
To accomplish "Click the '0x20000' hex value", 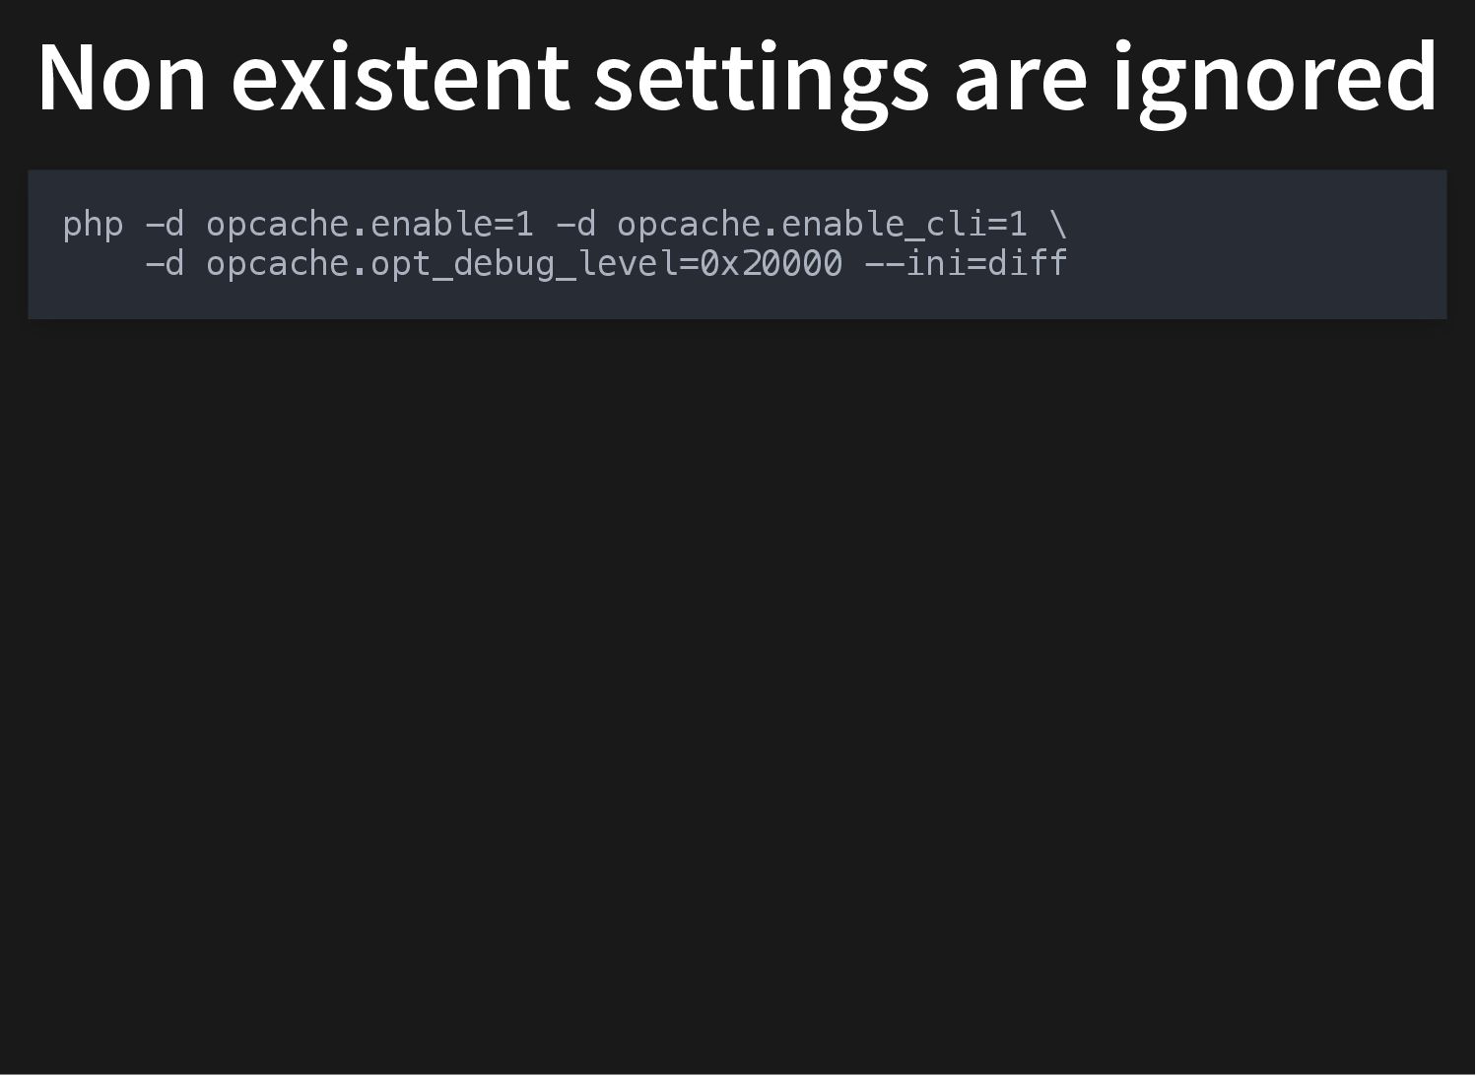I will click(771, 264).
